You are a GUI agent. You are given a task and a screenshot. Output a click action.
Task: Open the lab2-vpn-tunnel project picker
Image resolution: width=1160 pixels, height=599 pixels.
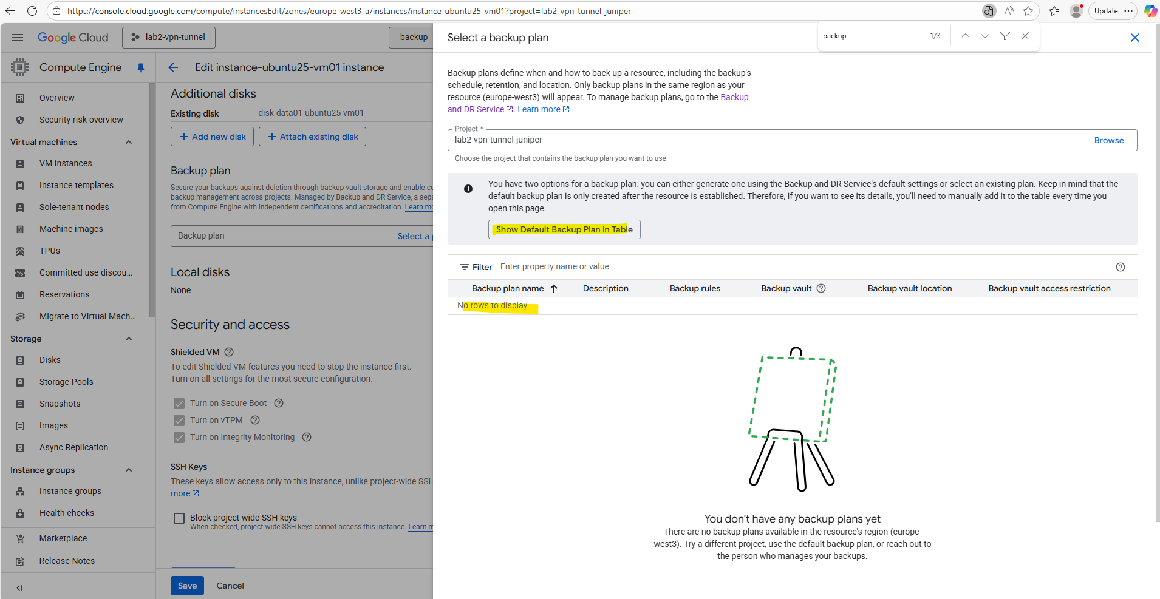pos(169,37)
